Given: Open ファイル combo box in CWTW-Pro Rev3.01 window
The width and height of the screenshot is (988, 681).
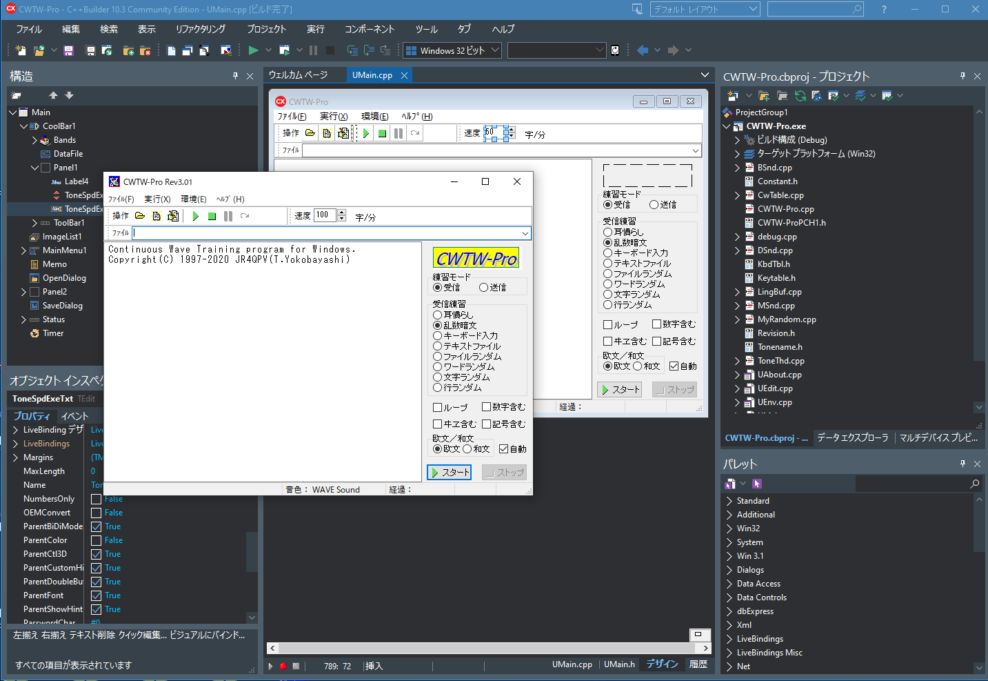Looking at the screenshot, I should [525, 233].
